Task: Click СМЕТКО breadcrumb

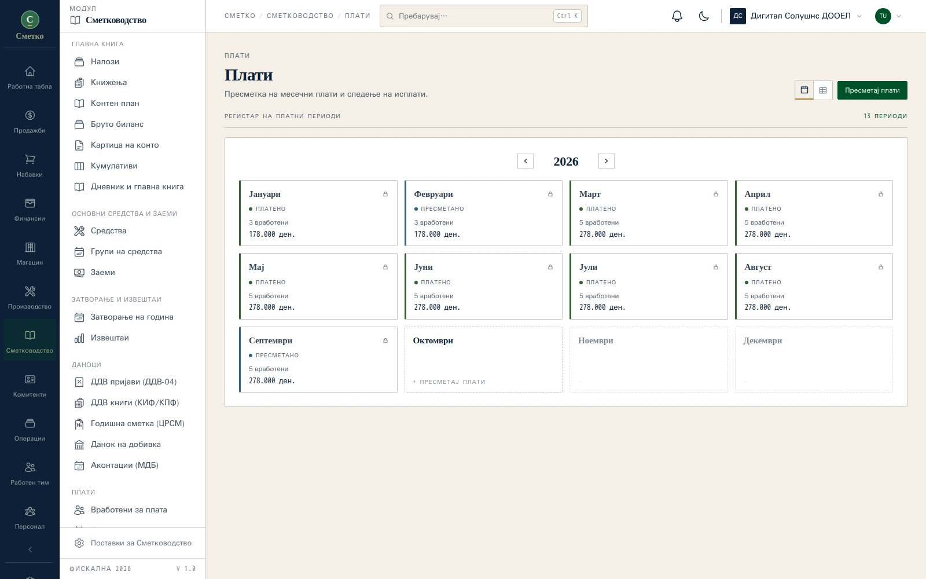Action: [x=240, y=16]
